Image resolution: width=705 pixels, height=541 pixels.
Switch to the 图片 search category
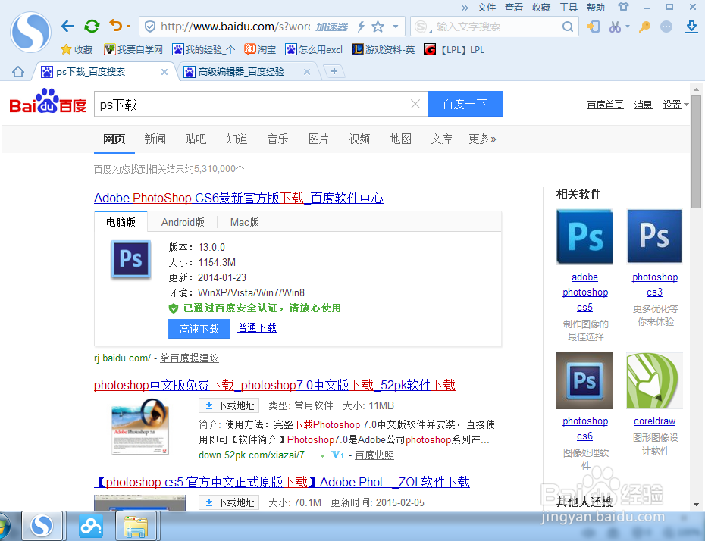(318, 139)
